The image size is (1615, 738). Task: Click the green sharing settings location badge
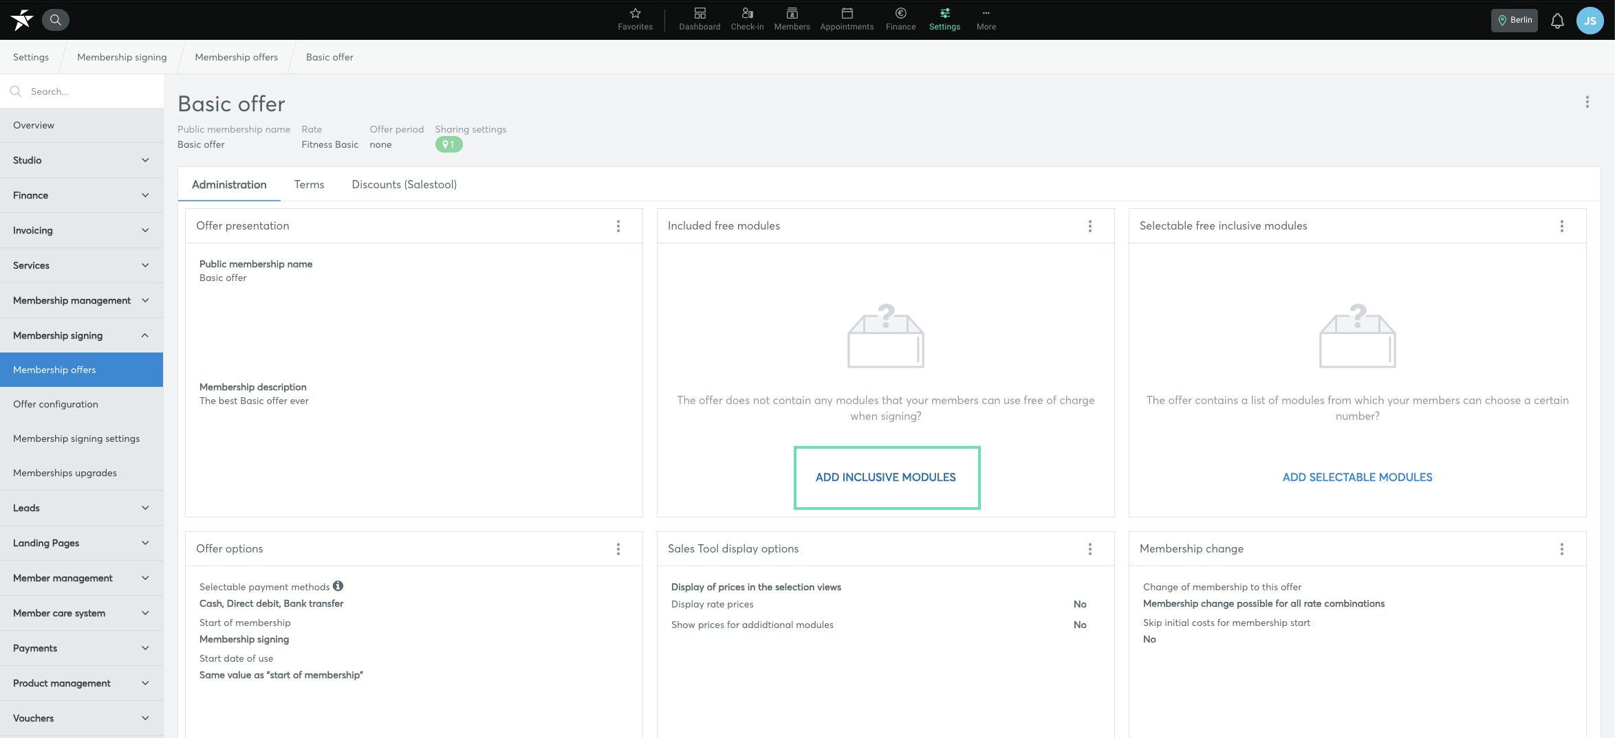click(x=448, y=144)
